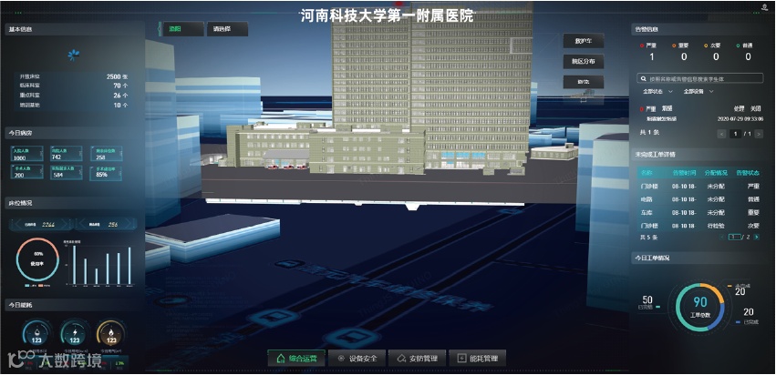This screenshot has width=776, height=375.
Task: Go to next alarm list page
Action: click(759, 134)
